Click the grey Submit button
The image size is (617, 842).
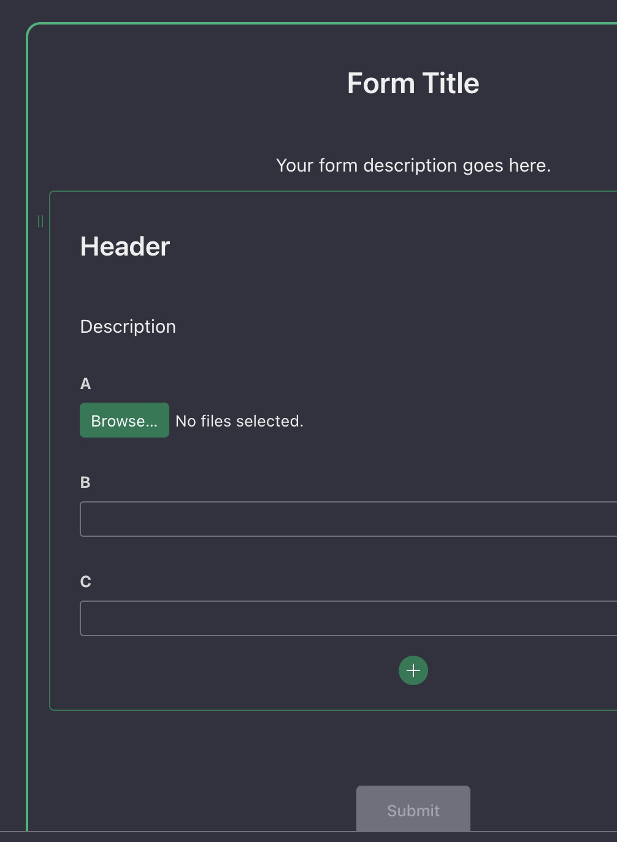point(413,810)
